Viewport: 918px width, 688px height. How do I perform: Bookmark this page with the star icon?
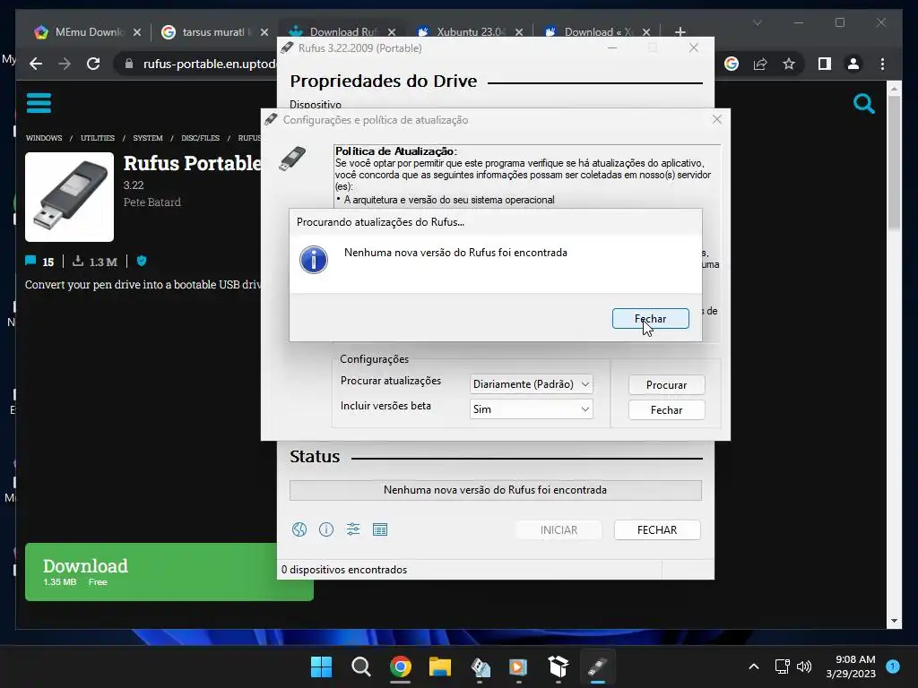pos(789,64)
